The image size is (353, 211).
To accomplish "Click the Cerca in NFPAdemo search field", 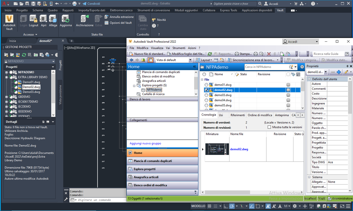I will (x=266, y=67).
